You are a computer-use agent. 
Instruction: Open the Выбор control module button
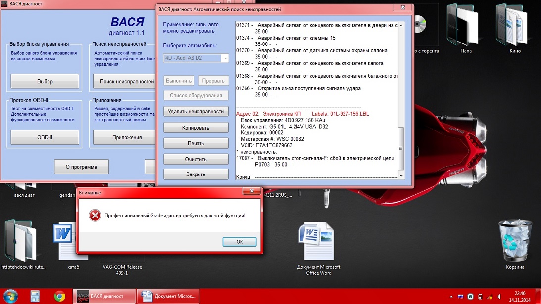click(x=45, y=81)
